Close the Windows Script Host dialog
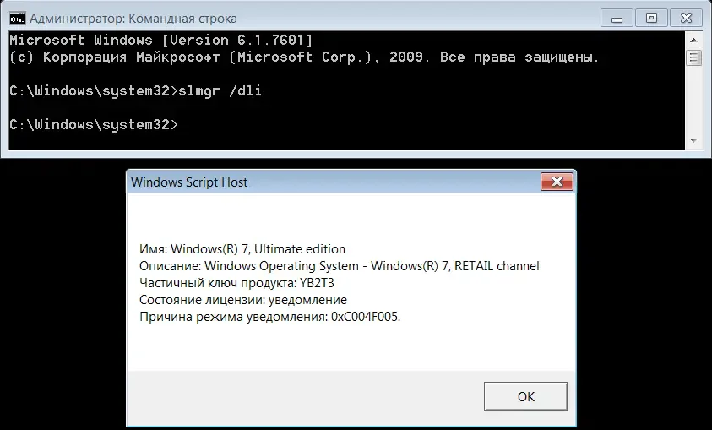This screenshot has height=430, width=712. pyautogui.click(x=557, y=182)
